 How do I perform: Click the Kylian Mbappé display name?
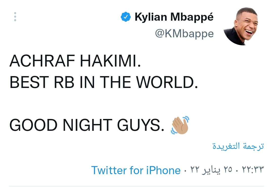pyautogui.click(x=174, y=17)
